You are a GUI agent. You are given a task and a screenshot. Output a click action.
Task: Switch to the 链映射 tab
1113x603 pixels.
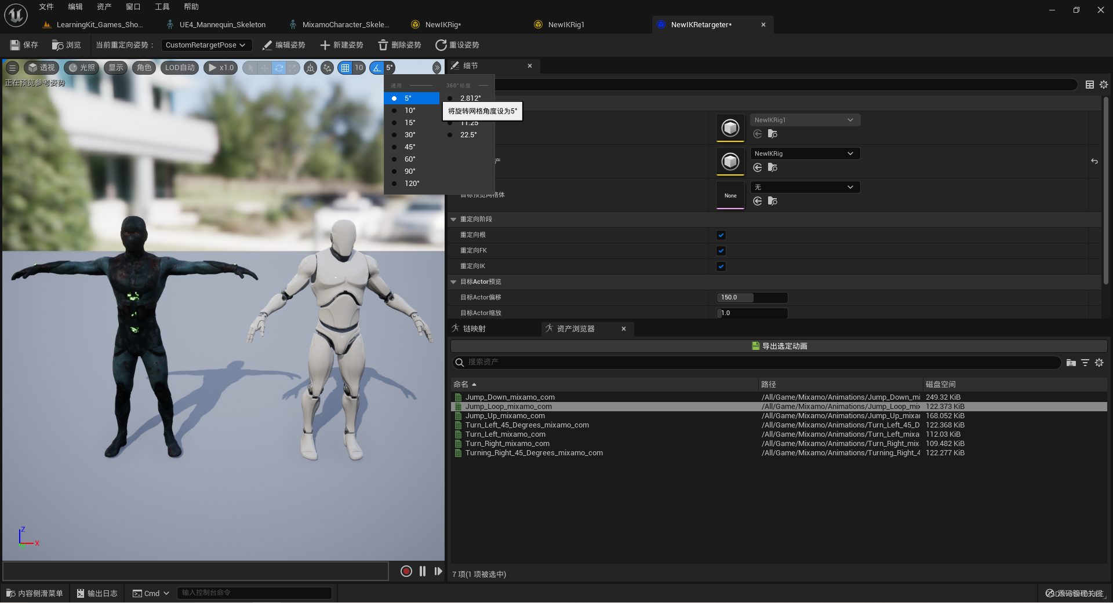[474, 329]
